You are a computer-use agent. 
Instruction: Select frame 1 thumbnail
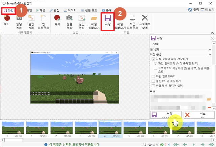(37, 129)
